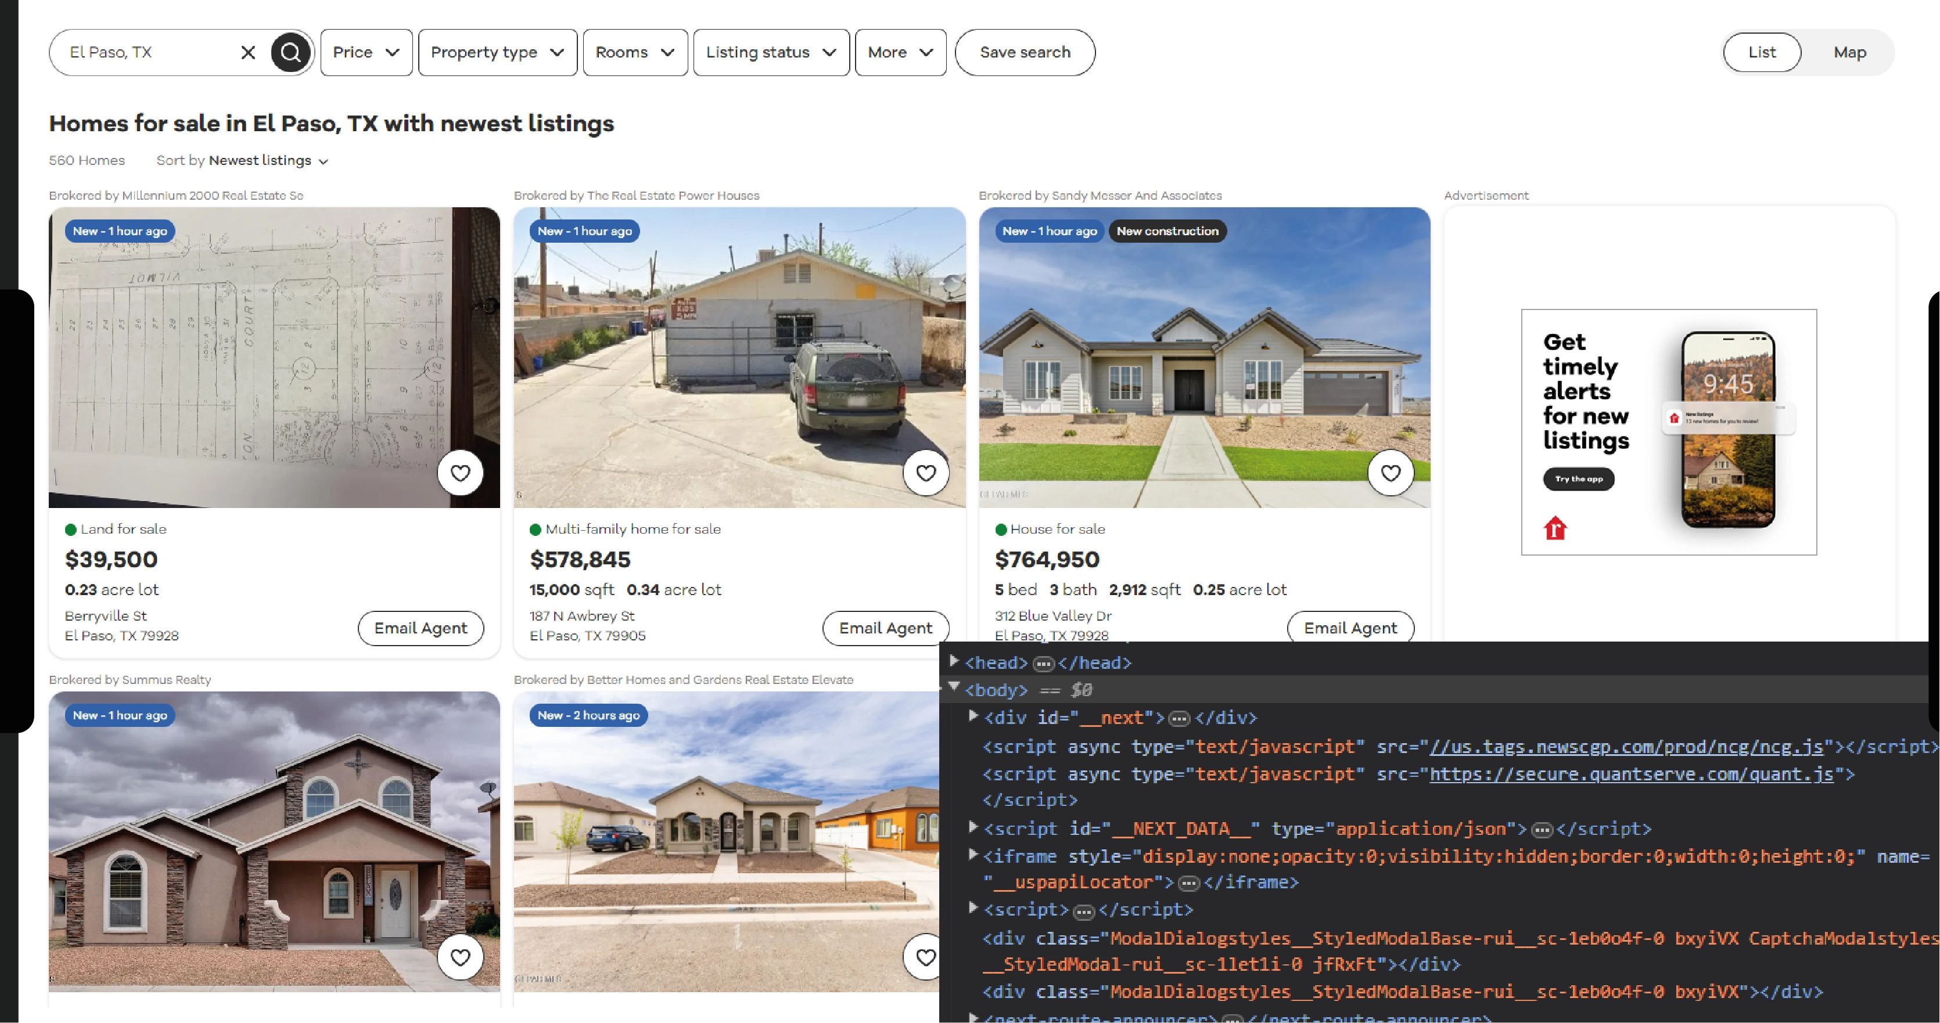The width and height of the screenshot is (1940, 1023).
Task: Click Email Agent for Blue Valley Dr listing
Action: [x=1350, y=628]
